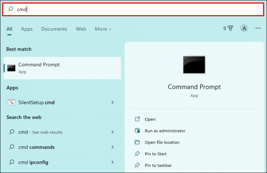Screen dimensions: 267x173
Task: Expand chevron for cmd ipconfig
Action: click(x=112, y=162)
